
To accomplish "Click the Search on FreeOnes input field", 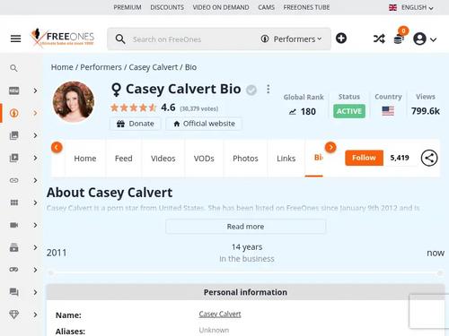I will pyautogui.click(x=191, y=39).
